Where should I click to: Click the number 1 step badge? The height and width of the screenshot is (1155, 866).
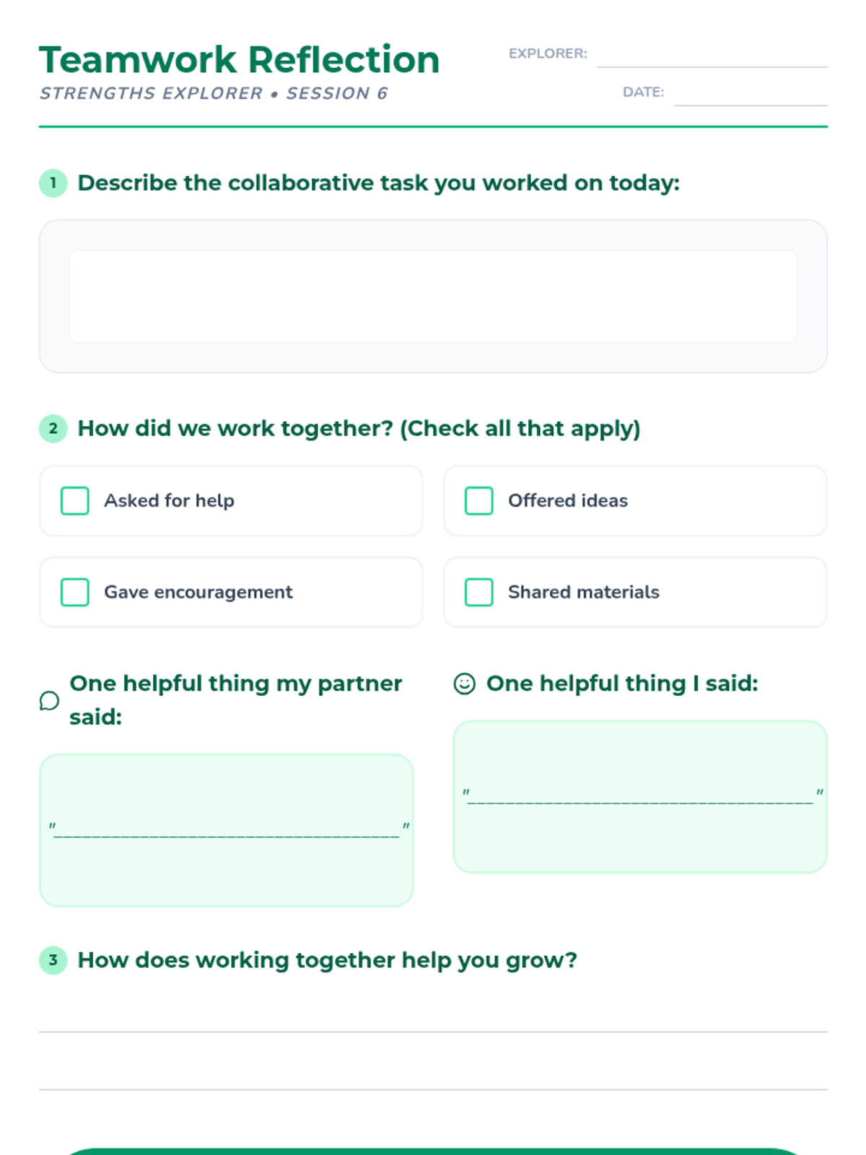click(53, 183)
